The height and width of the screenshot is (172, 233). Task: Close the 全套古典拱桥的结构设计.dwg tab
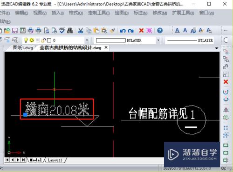point(106,47)
